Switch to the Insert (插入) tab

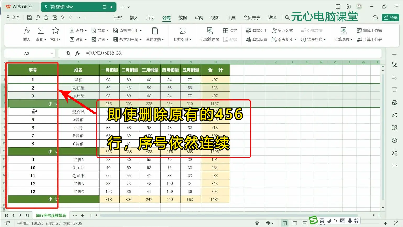coord(134,18)
